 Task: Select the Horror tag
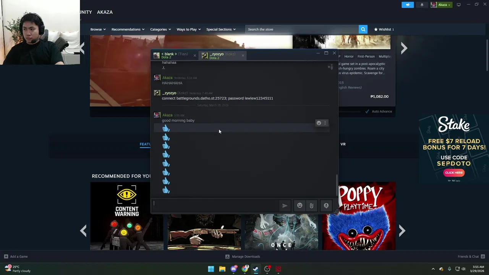pyautogui.click(x=349, y=57)
